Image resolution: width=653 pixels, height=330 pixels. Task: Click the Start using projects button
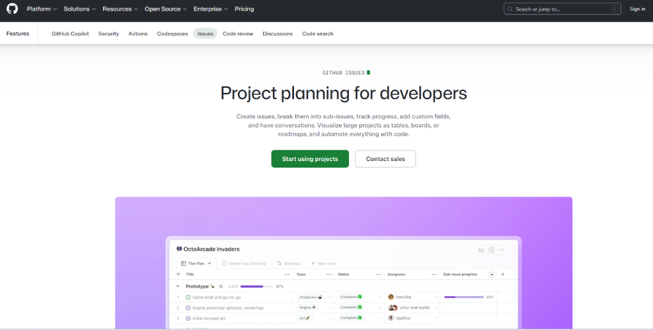310,159
